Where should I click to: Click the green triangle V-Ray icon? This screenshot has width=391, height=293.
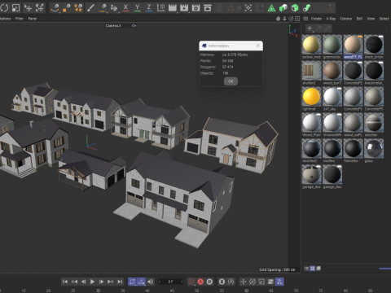271,8
